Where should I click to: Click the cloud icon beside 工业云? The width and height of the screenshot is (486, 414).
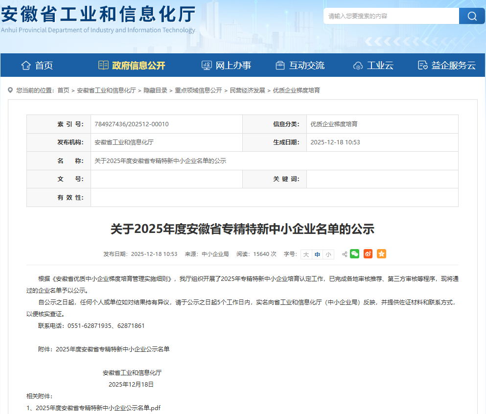358,66
